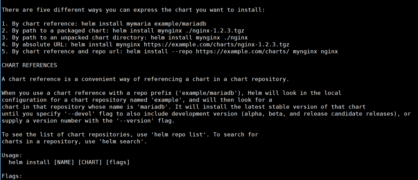
Task: Click 'https://example.com/charts/nginx-1.2.3.tgz' absolute URL
Action: point(217,44)
